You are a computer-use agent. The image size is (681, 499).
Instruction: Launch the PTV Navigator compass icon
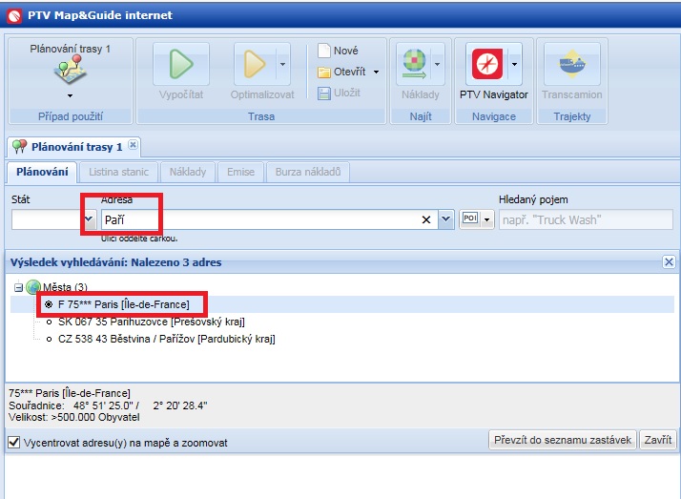pyautogui.click(x=487, y=64)
